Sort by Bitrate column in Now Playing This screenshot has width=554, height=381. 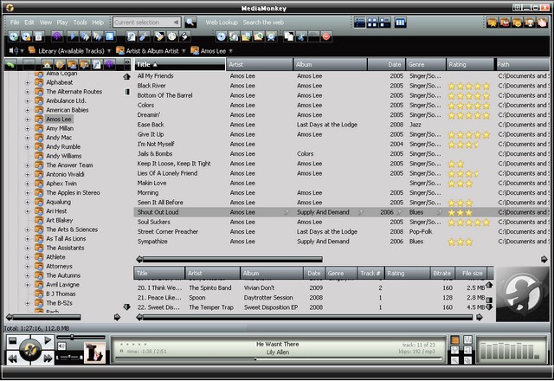coord(442,274)
